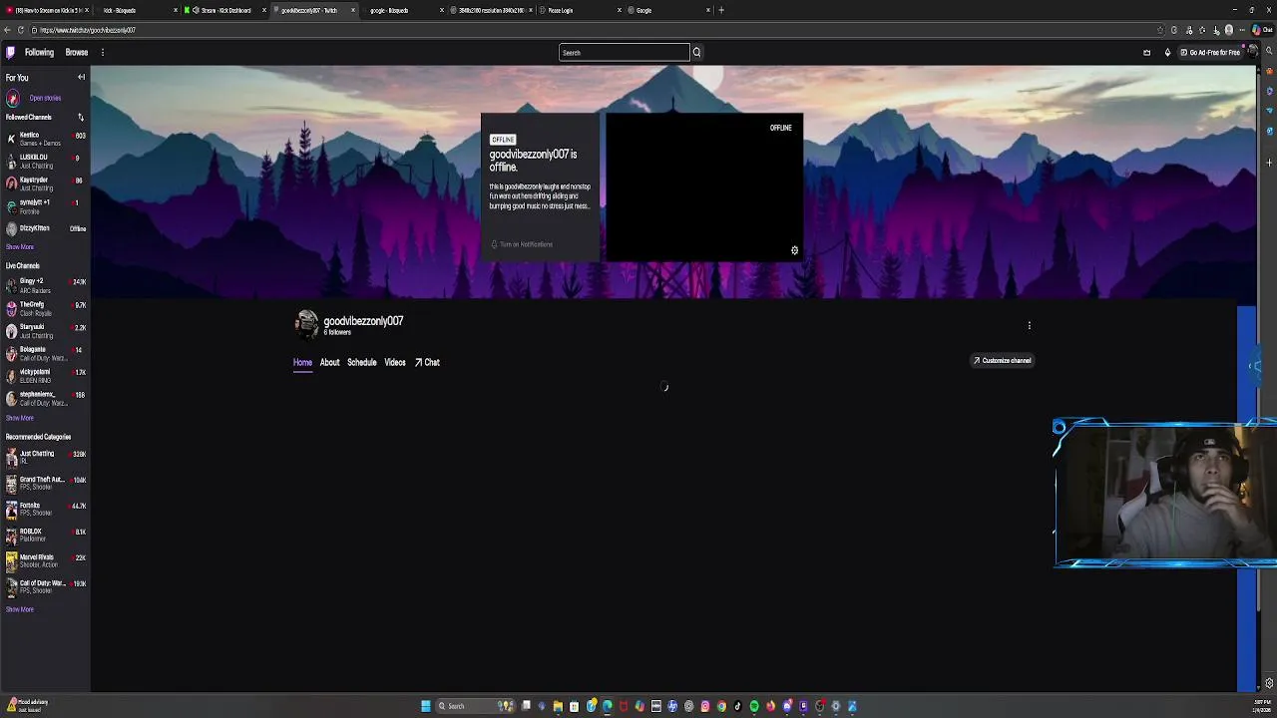Viewport: 1277px width, 718px height.
Task: Open Twitch app from taskbar
Action: [x=803, y=706]
